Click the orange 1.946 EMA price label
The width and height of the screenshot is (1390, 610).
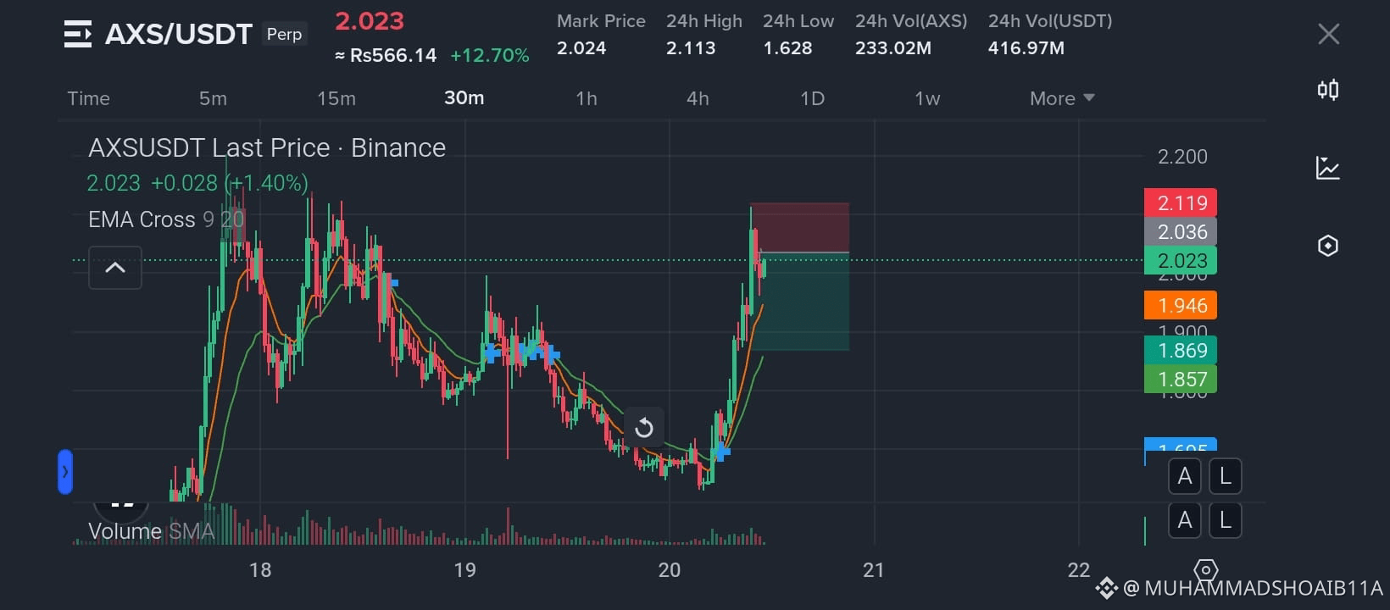tap(1181, 305)
